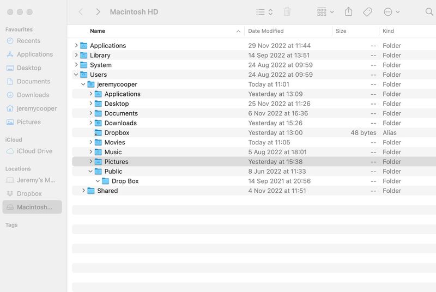Select the Users folder icon
The height and width of the screenshot is (292, 436).
click(x=84, y=75)
